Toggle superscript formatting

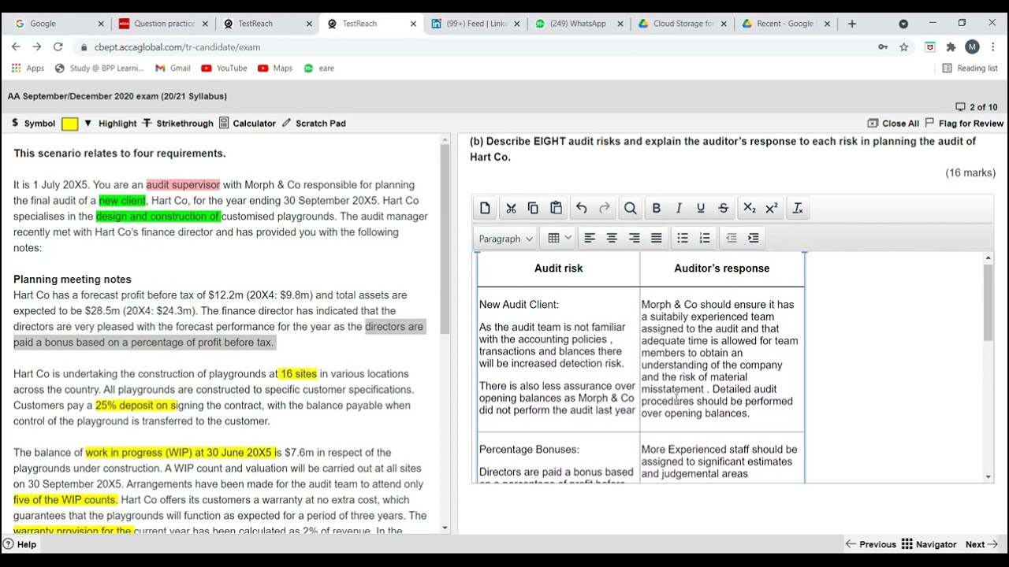click(772, 208)
